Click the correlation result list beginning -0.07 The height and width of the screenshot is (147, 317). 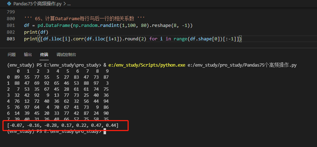(x=63, y=125)
